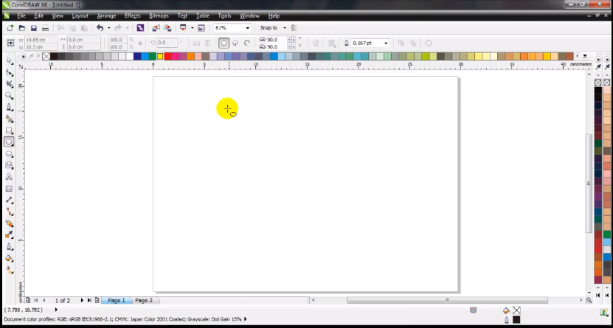The height and width of the screenshot is (328, 613).
Task: Open the Bitmaps menu
Action: point(159,15)
